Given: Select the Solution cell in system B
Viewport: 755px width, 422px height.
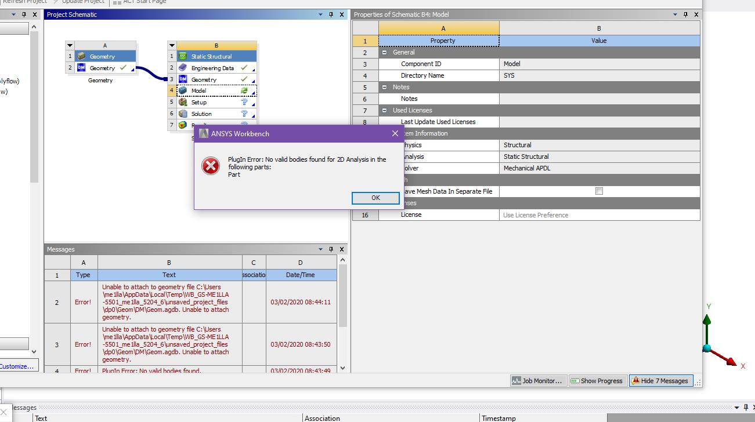Looking at the screenshot, I should pyautogui.click(x=216, y=114).
